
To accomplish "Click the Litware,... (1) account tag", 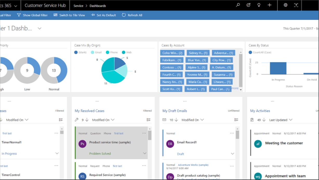I will [222, 82].
